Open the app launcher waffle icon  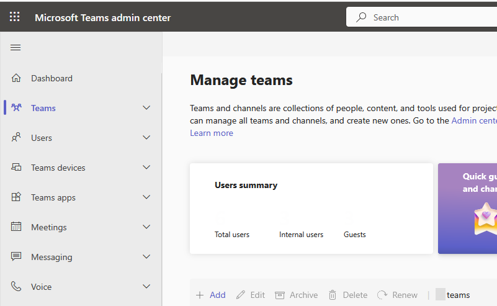click(15, 17)
